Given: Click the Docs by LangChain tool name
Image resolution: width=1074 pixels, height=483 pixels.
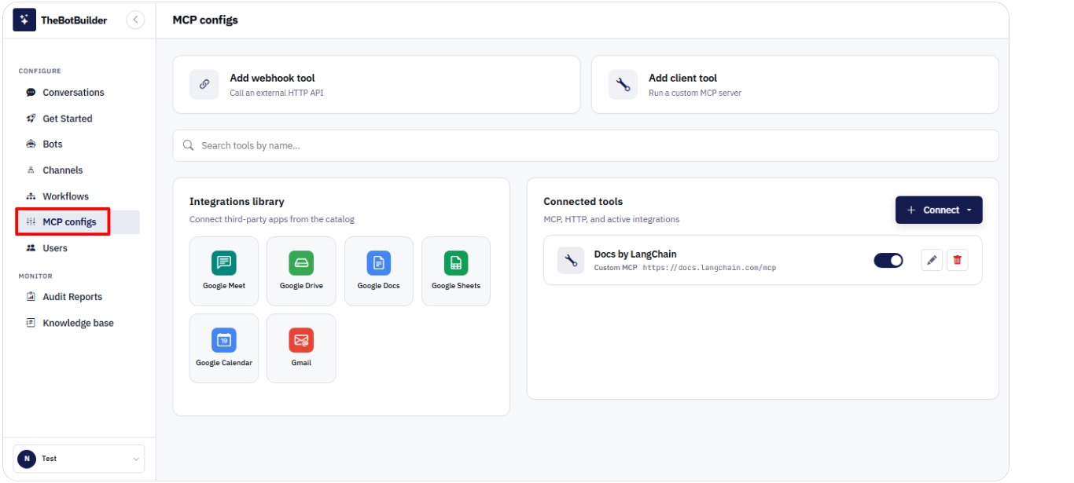Looking at the screenshot, I should (635, 254).
